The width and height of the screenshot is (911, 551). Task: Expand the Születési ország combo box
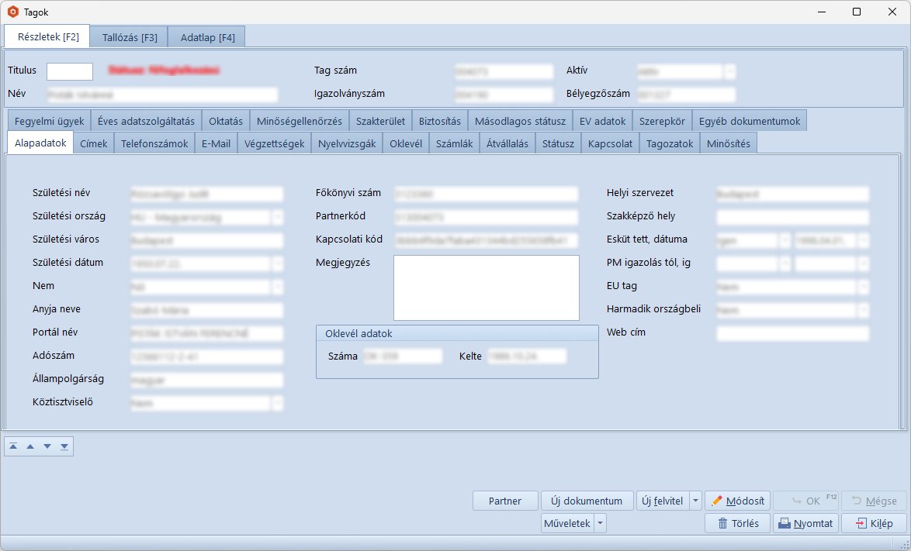pyautogui.click(x=277, y=218)
